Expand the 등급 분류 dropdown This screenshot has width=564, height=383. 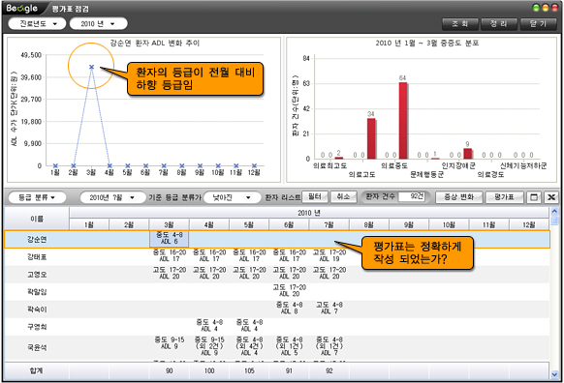coord(37,197)
